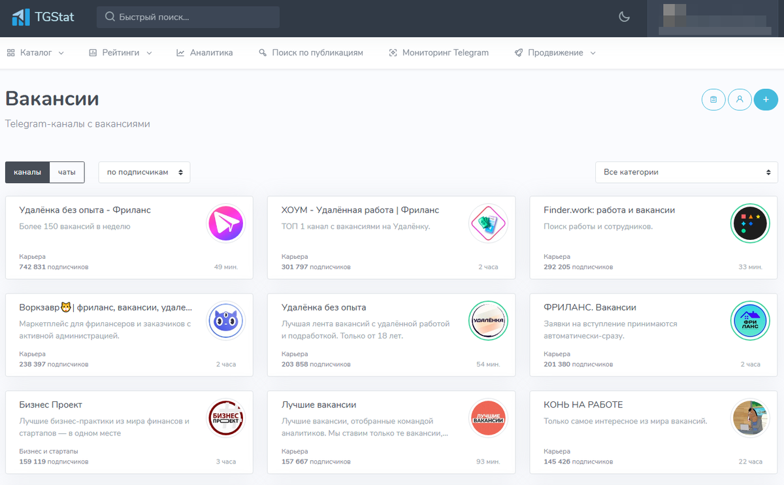Go to Аналитика
The image size is (784, 485).
(x=204, y=53)
